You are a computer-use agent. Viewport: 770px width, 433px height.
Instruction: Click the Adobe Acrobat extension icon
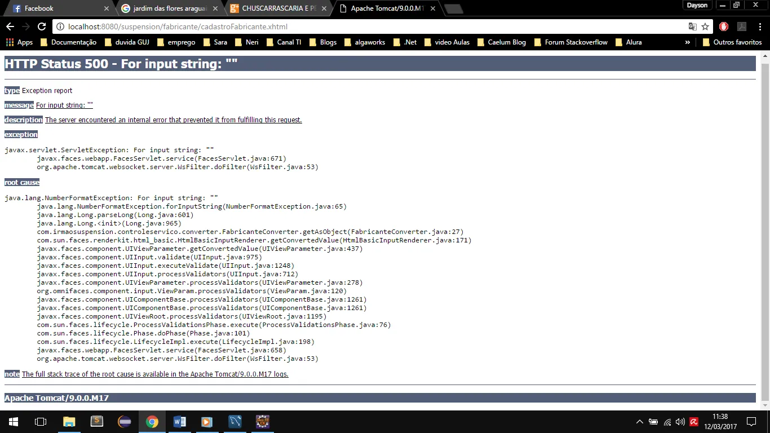pyautogui.click(x=742, y=26)
